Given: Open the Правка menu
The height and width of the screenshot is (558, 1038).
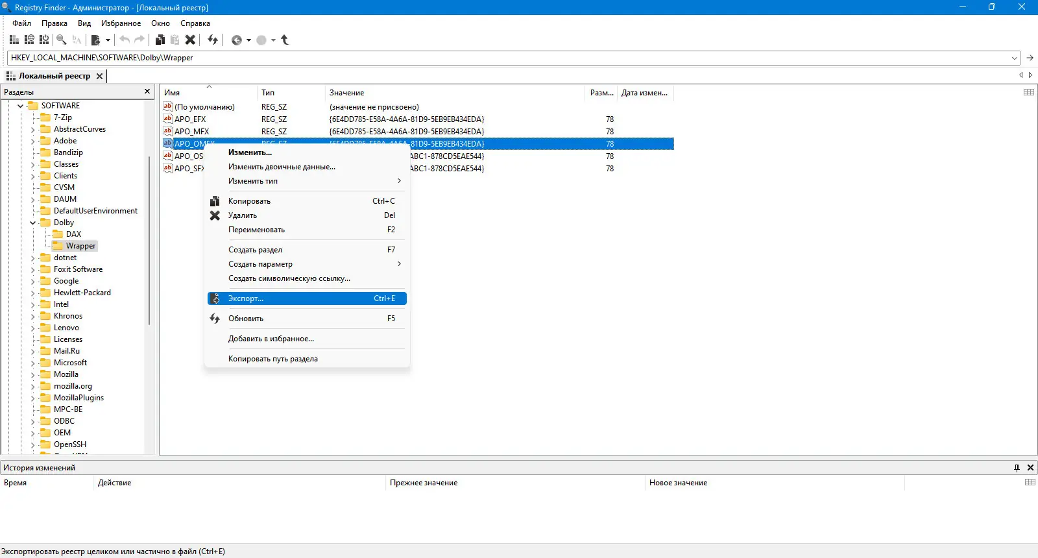Looking at the screenshot, I should pos(54,23).
